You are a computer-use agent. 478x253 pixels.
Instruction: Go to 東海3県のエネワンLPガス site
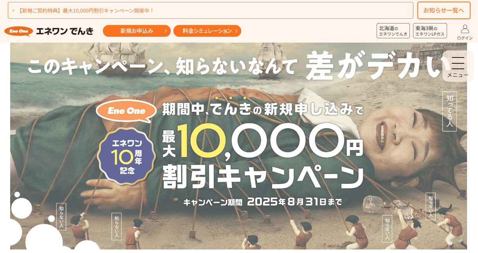[430, 31]
